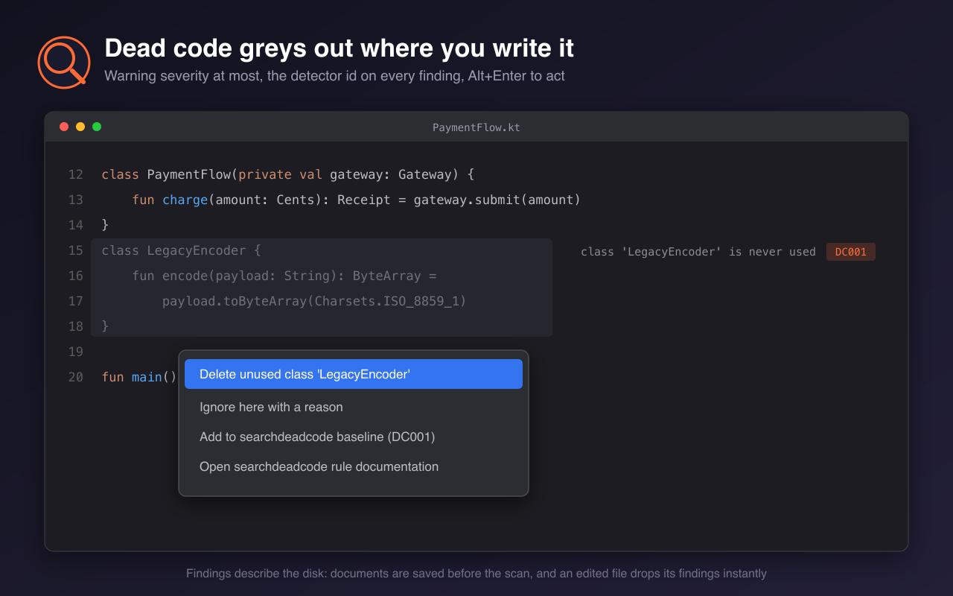Click line number 16 in gutter
Screen dimensions: 953x596
pyautogui.click(x=75, y=276)
